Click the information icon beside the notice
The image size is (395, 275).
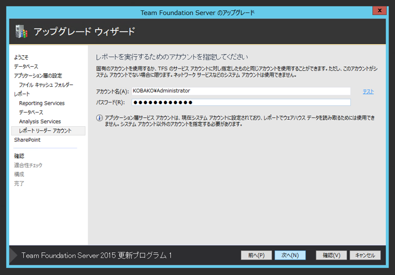pyautogui.click(x=99, y=118)
